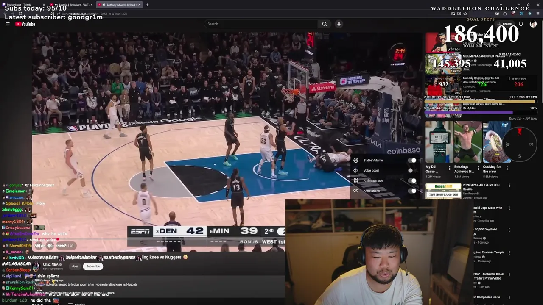Open the Behzinga Achieves short thumbnail
The width and height of the screenshot is (543, 305).
pyautogui.click(x=467, y=142)
